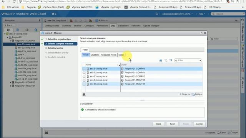Open the Actions dropdown menu
This screenshot has width=246, height=138.
pos(101,20)
